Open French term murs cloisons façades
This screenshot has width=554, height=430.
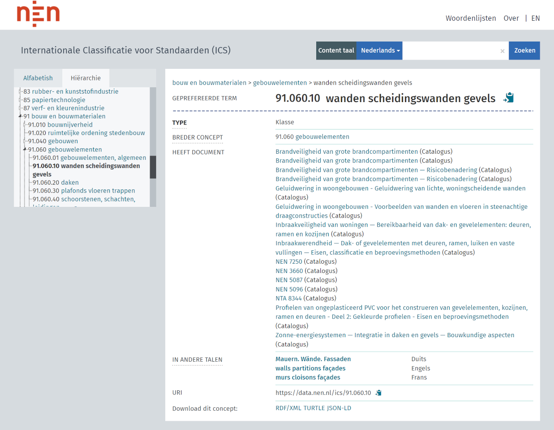[x=308, y=377]
